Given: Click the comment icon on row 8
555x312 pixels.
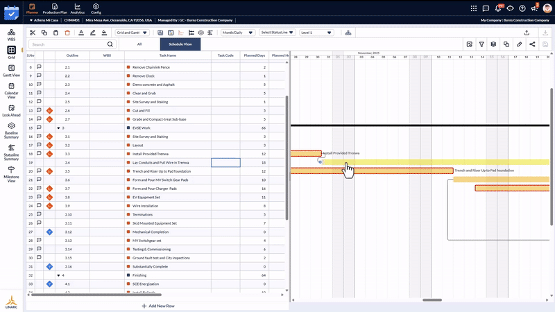Looking at the screenshot, I should tap(39, 67).
